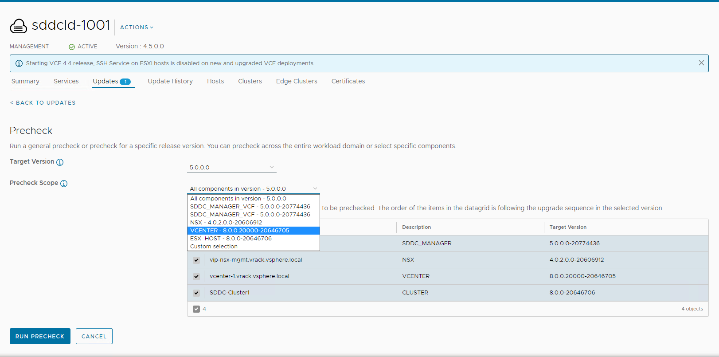Open the Update History tab

[x=170, y=81]
